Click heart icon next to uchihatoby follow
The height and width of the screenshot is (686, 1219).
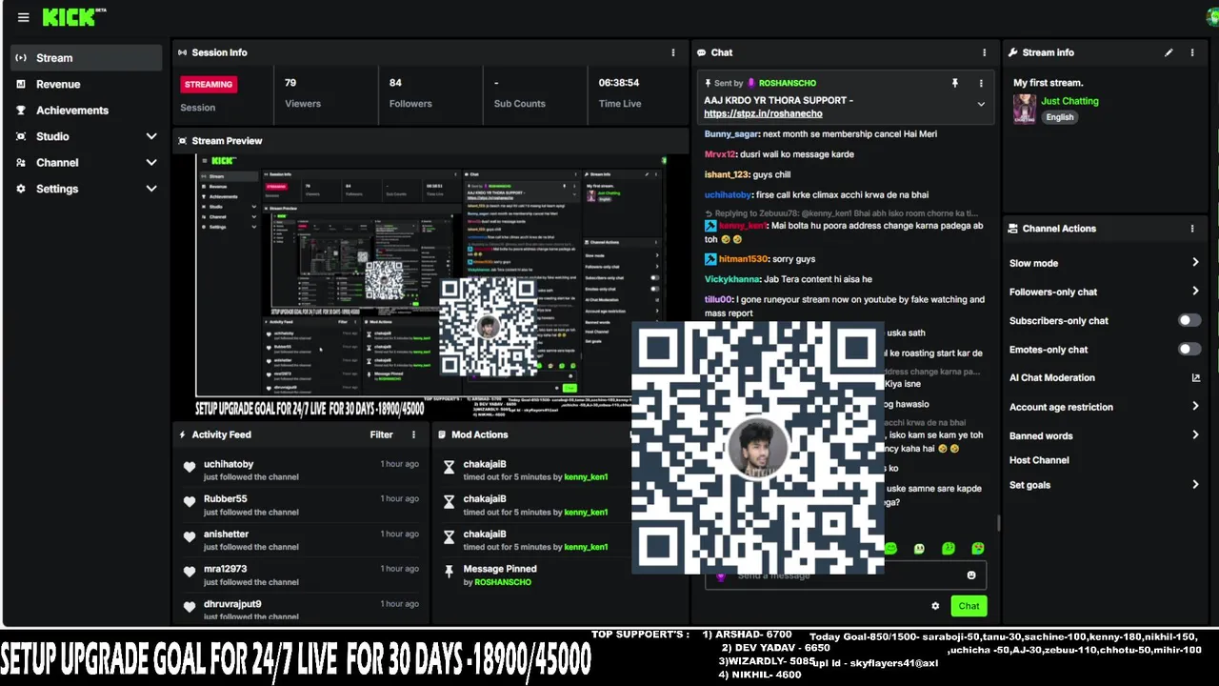pyautogui.click(x=190, y=467)
